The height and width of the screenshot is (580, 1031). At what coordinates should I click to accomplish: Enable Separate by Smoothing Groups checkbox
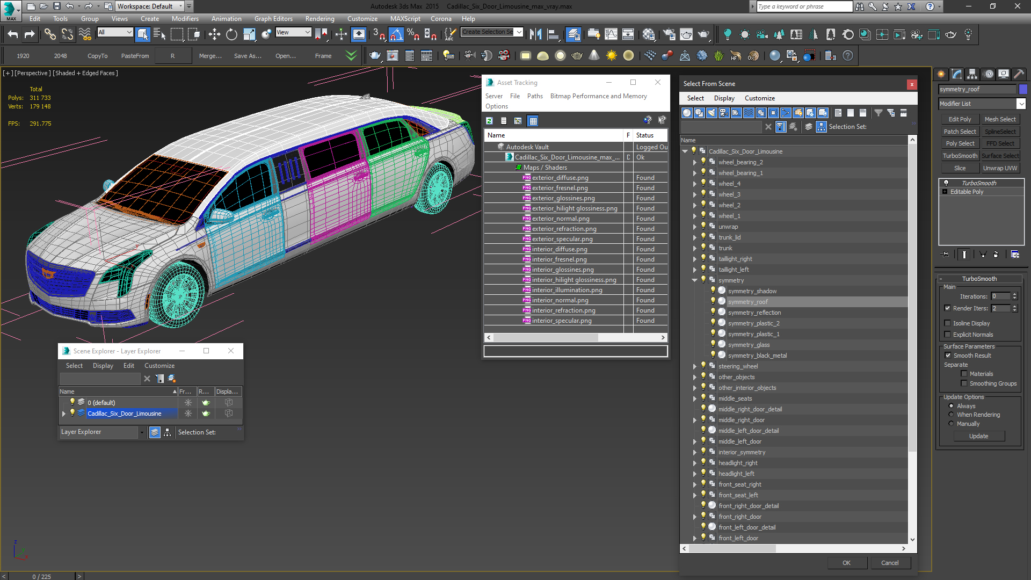(x=964, y=383)
